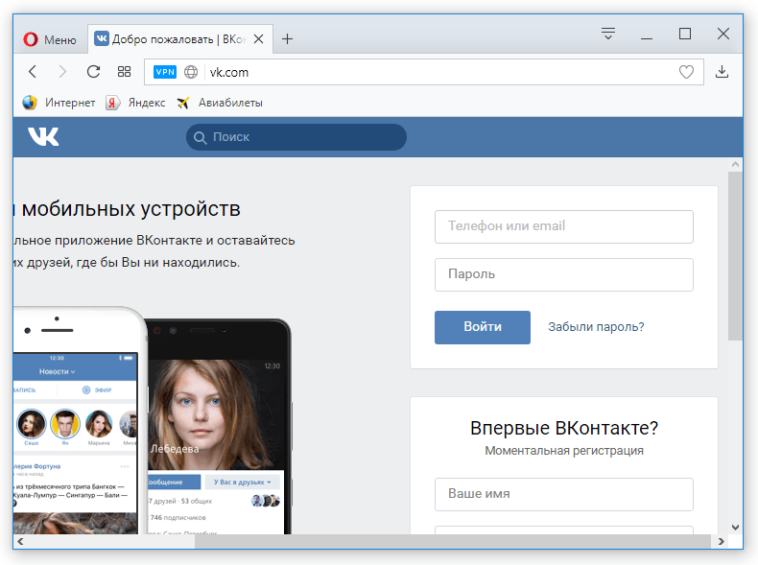Screen dimensions: 758x565
Task: Click the Саша story avatar
Action: coord(32,424)
